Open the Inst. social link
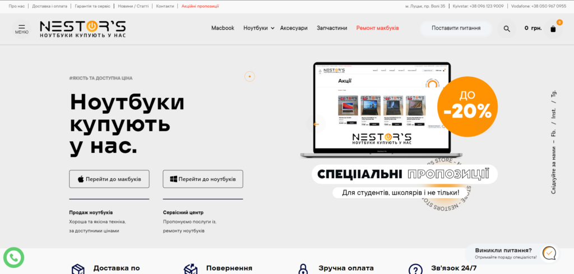This screenshot has width=574, height=274. point(553,113)
